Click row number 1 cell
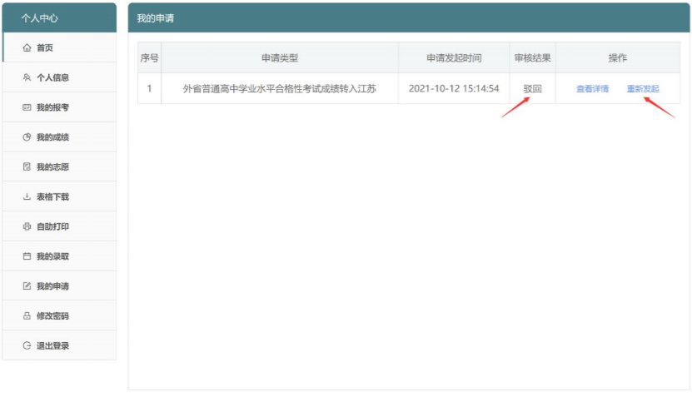 (x=149, y=89)
